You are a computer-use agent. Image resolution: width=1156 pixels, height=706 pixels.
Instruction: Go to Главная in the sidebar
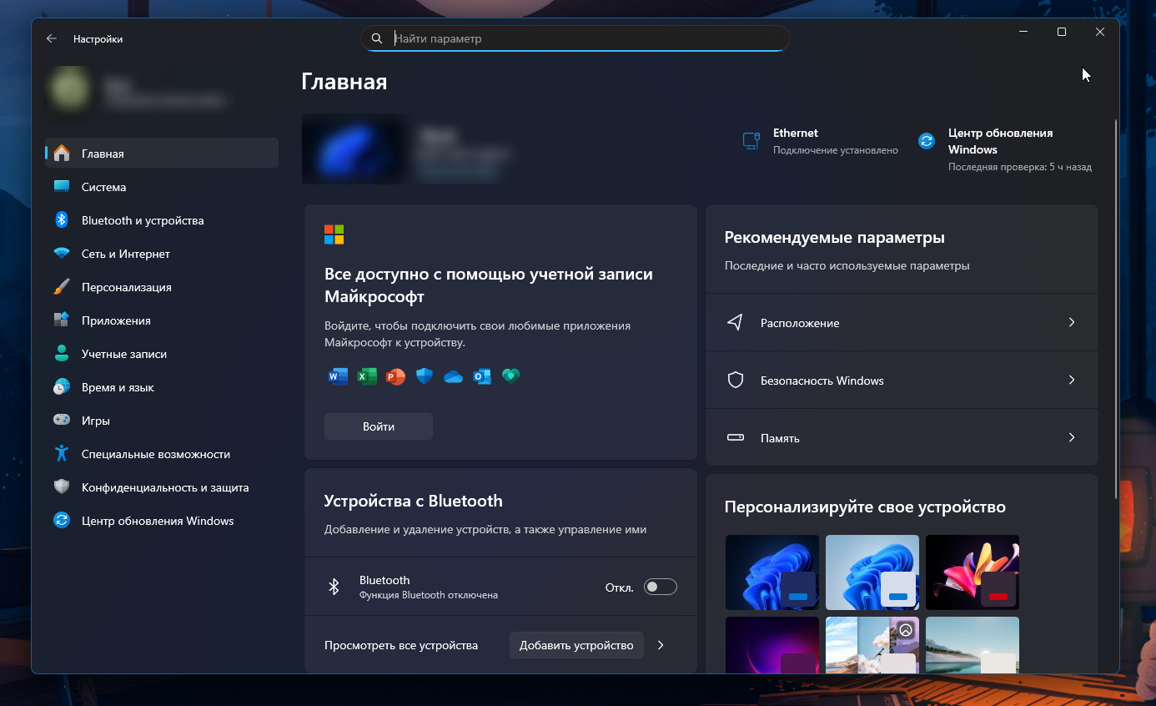tap(162, 154)
